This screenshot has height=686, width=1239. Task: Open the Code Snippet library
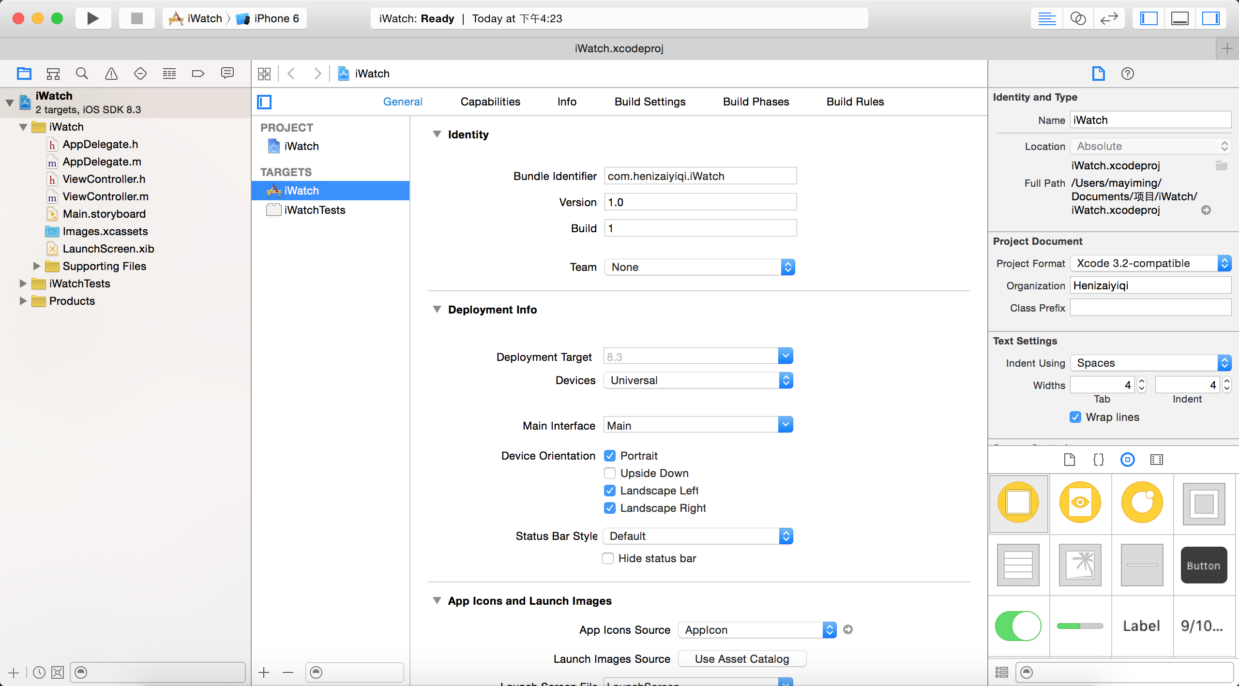tap(1099, 460)
